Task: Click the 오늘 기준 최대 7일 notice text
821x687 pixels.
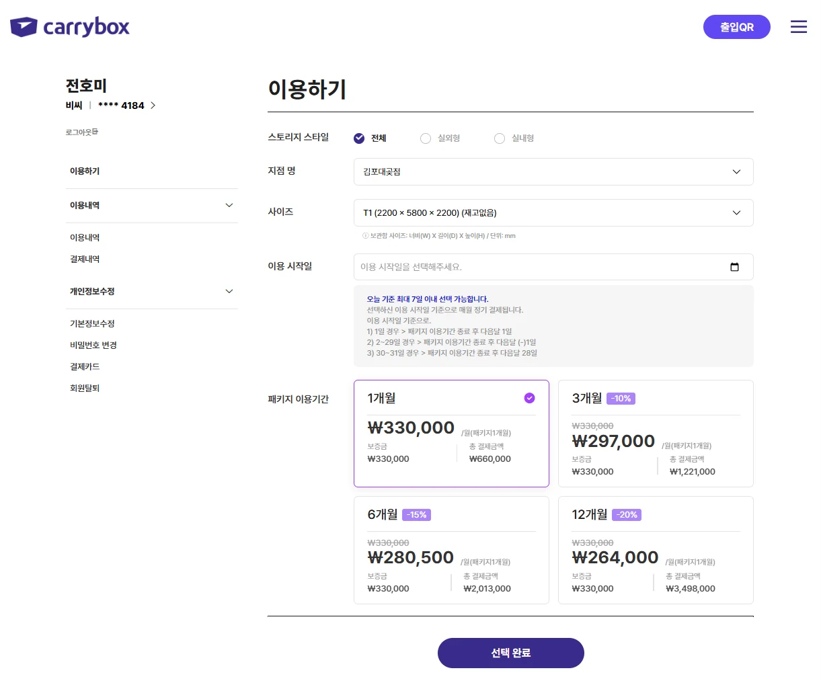Action: pos(428,299)
